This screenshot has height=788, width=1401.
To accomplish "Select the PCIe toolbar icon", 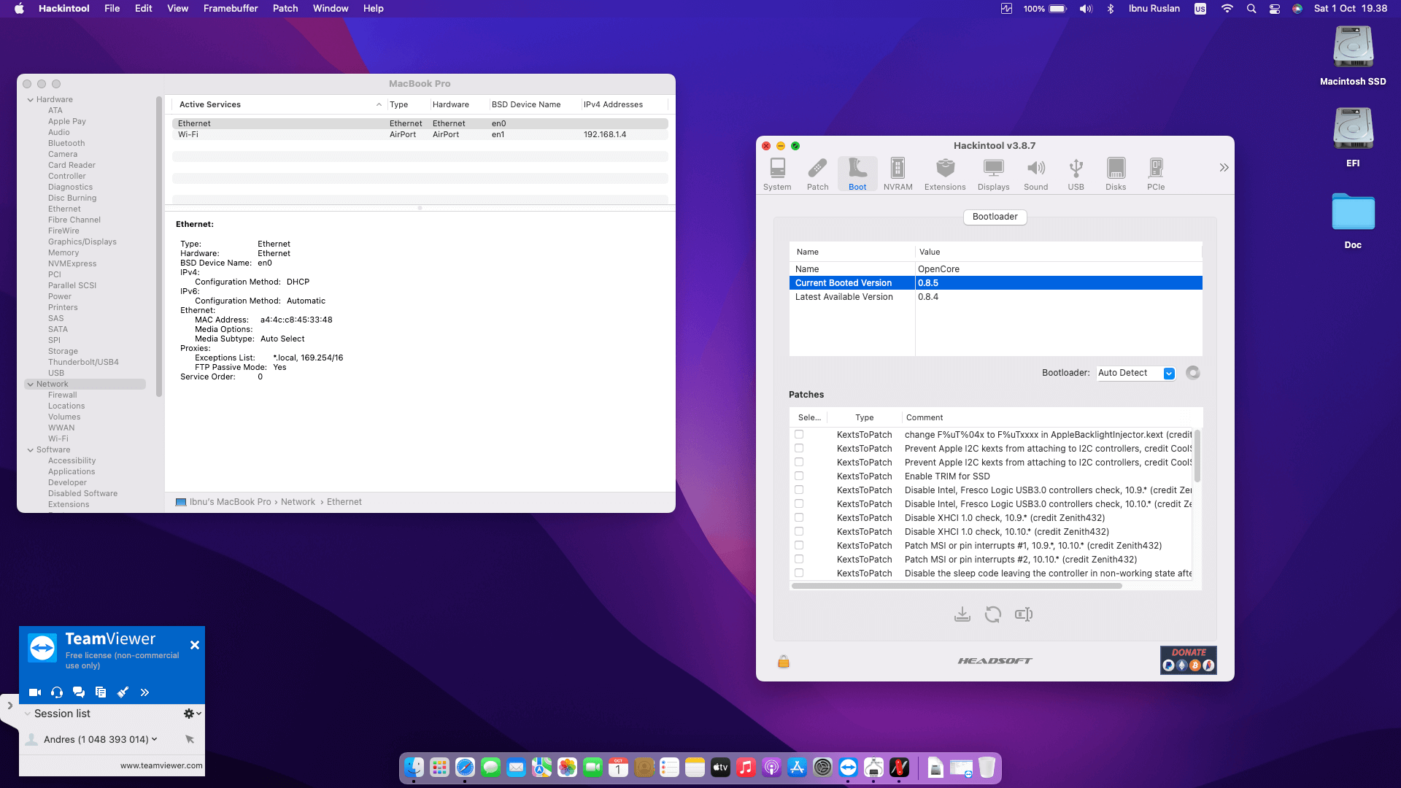I will click(x=1156, y=174).
